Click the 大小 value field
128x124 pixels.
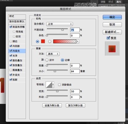pos(75,71)
